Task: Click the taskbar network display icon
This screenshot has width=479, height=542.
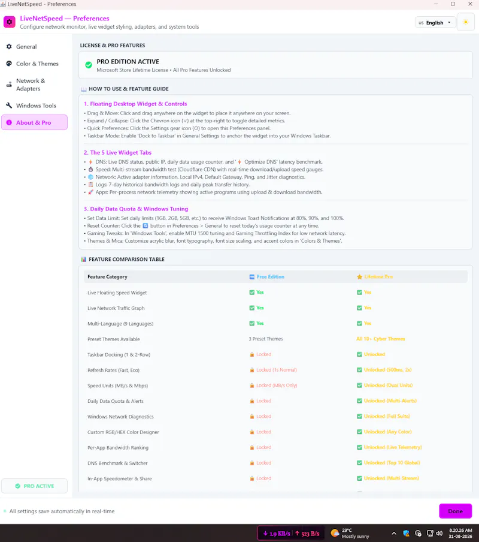Action: 430,533
